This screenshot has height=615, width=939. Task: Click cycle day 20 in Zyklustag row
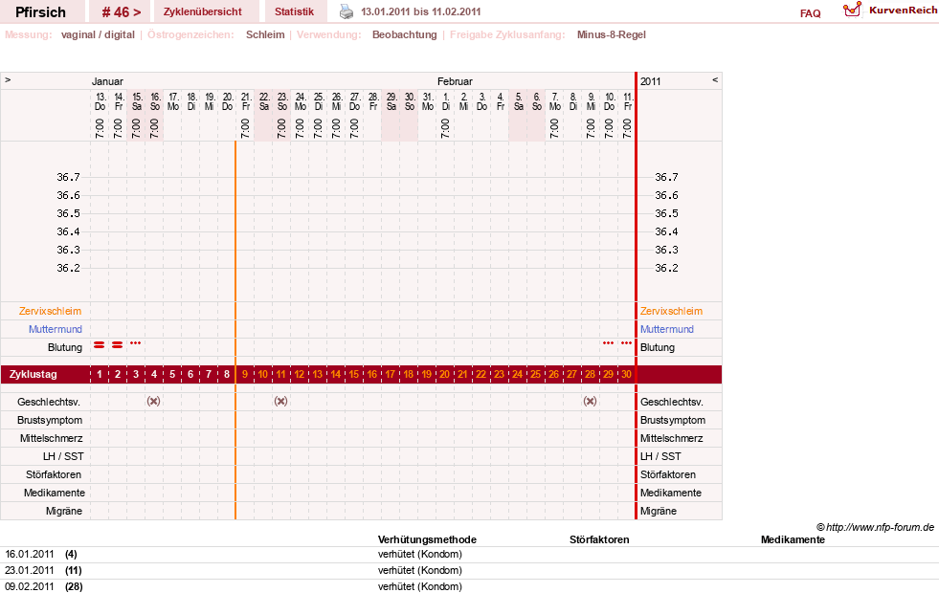pos(444,375)
